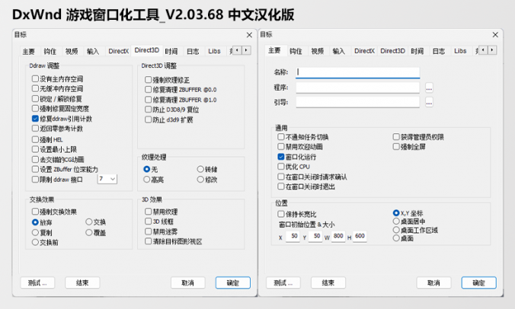Click the W width field showing 800

tap(338, 236)
